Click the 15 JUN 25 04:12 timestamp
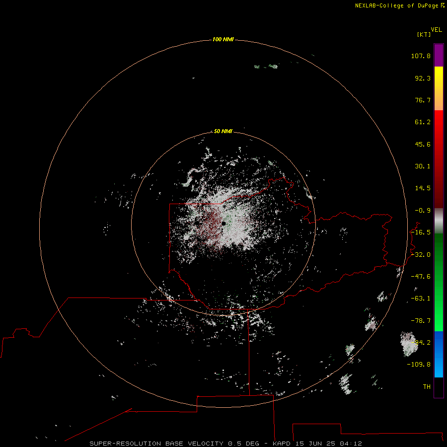The image size is (447, 447). pos(328,444)
